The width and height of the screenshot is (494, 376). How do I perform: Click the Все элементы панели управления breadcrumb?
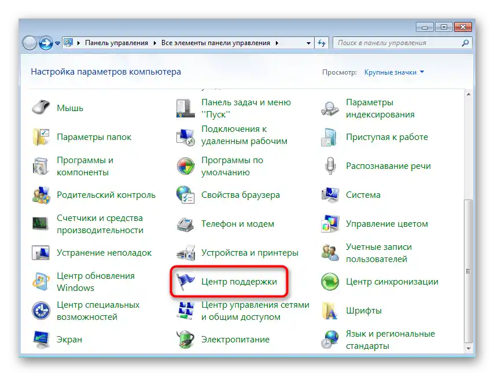pyautogui.click(x=216, y=43)
